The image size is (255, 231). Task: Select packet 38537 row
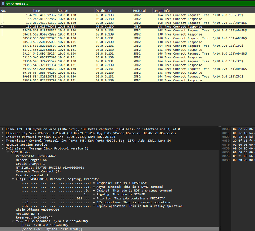coord(127,38)
